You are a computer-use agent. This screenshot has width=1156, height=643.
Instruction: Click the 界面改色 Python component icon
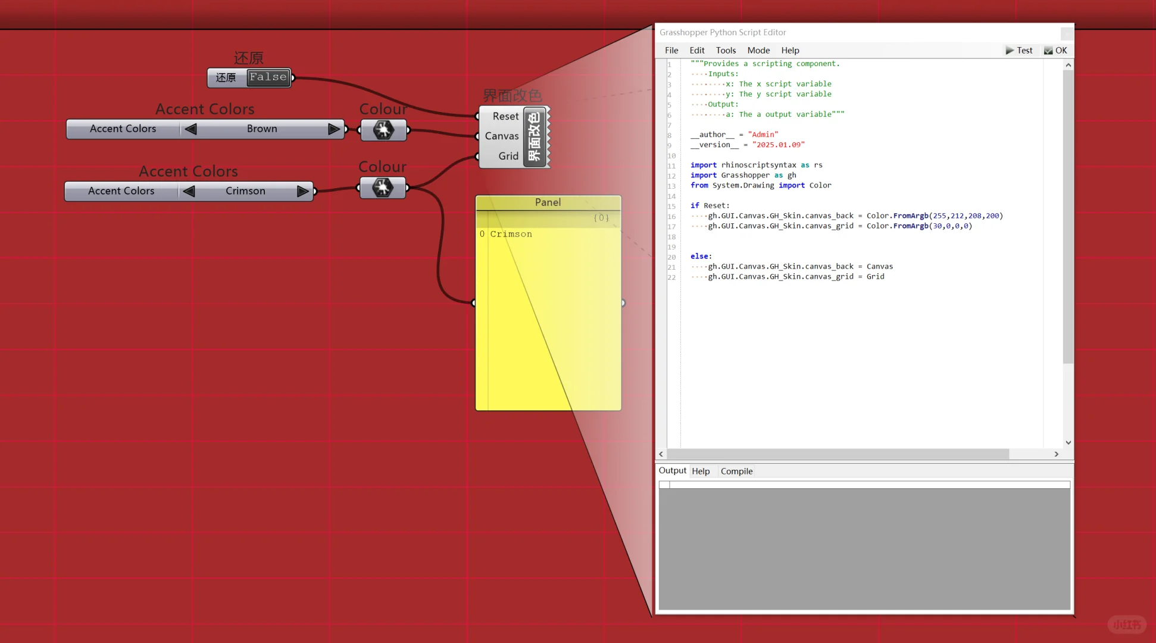coord(535,136)
